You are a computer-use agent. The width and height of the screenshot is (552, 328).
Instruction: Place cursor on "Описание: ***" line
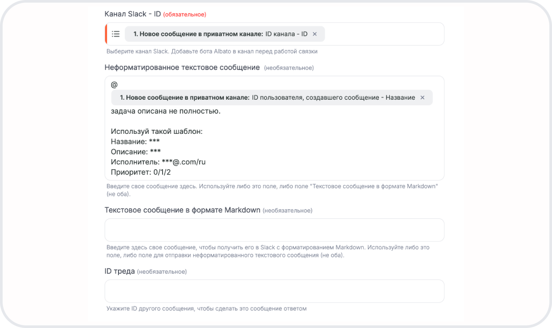136,152
